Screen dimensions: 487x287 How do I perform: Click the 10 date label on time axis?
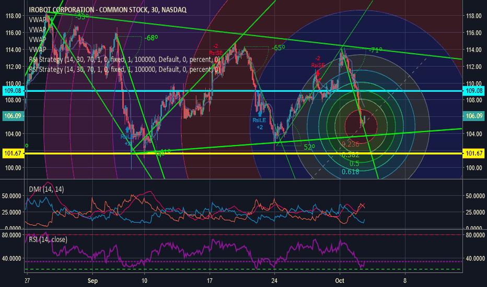[x=144, y=281]
